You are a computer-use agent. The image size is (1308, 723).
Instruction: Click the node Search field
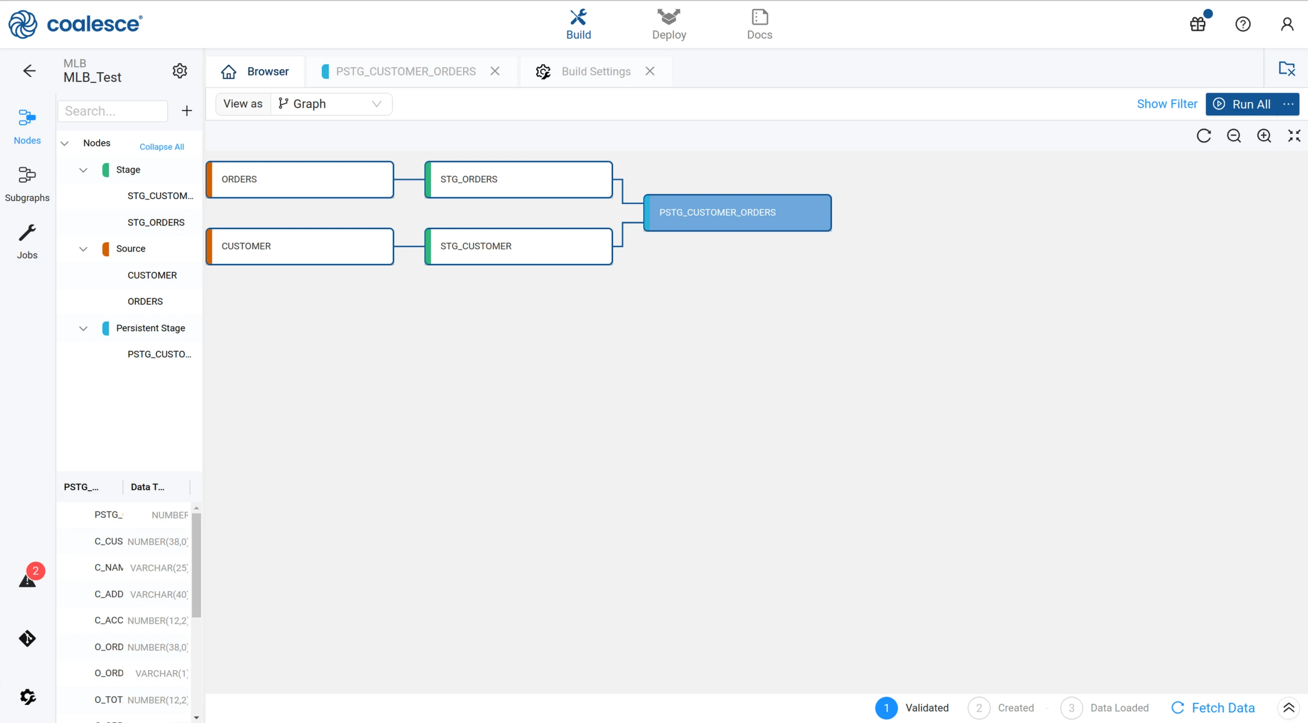point(113,111)
